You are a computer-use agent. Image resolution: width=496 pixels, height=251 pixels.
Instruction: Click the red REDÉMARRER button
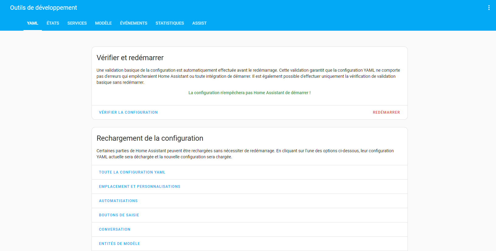pyautogui.click(x=386, y=112)
